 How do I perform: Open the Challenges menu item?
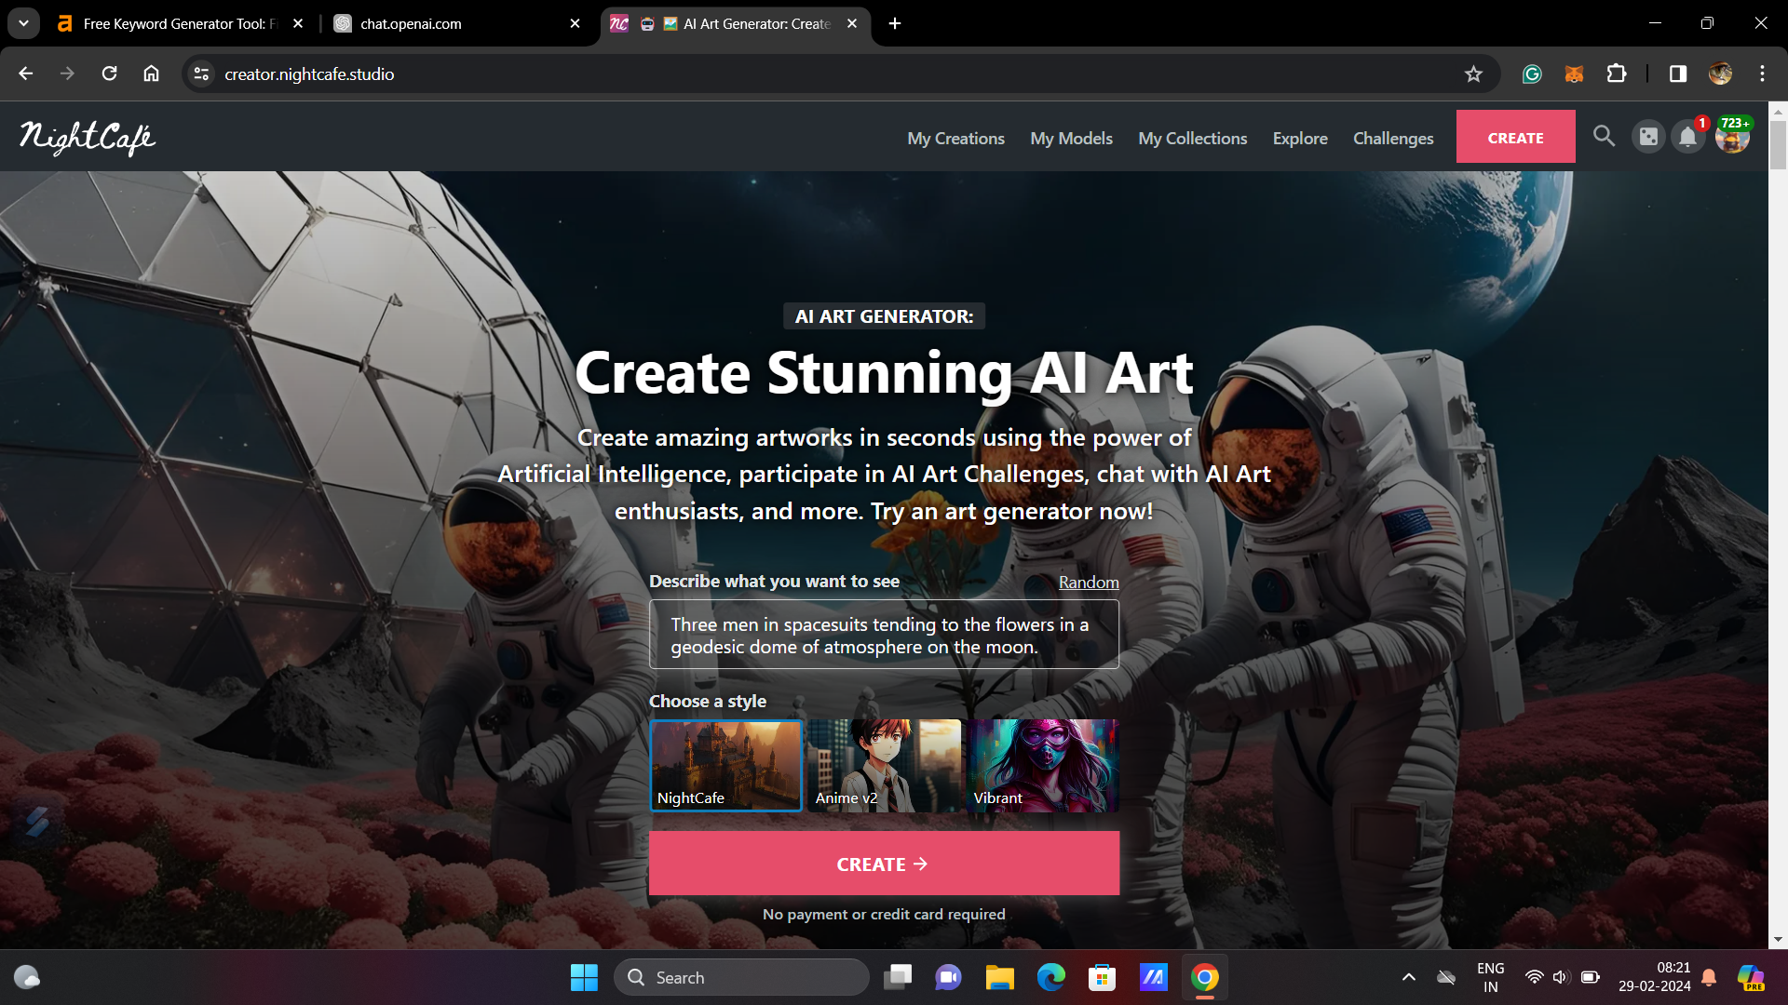(1392, 138)
